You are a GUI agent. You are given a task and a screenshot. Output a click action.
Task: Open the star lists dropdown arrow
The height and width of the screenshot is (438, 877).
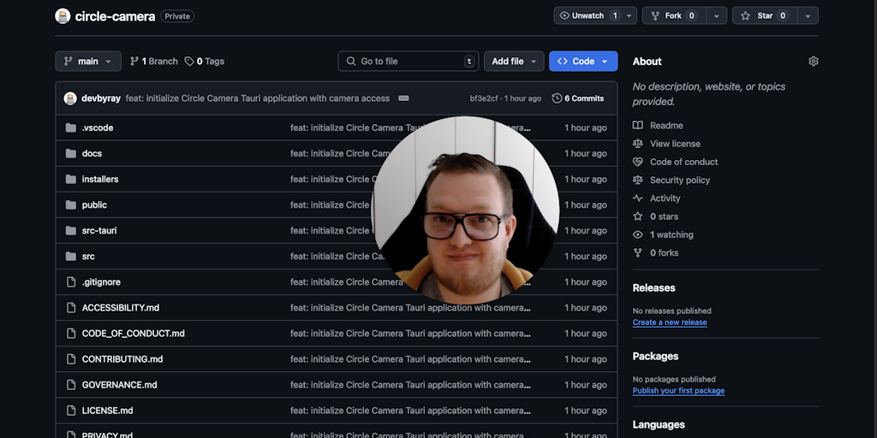pyautogui.click(x=808, y=15)
